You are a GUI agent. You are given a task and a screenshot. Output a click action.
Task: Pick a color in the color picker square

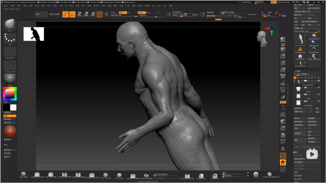click(x=10, y=94)
